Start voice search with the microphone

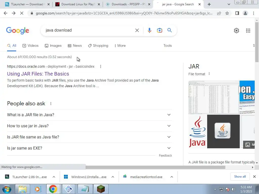point(149,30)
